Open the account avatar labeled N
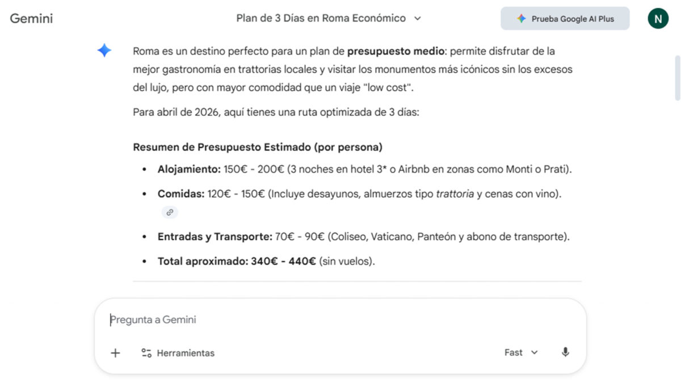681x383 pixels. point(658,19)
